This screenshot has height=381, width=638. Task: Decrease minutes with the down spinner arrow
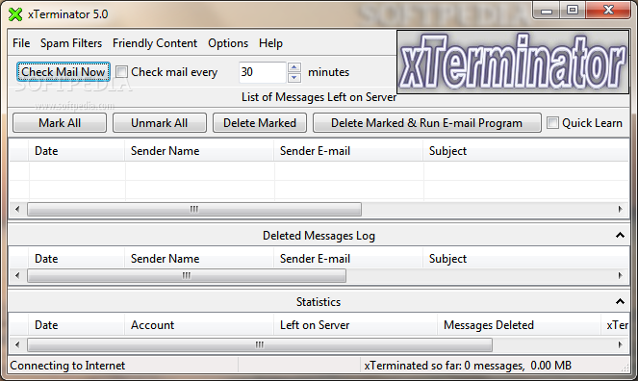(294, 77)
